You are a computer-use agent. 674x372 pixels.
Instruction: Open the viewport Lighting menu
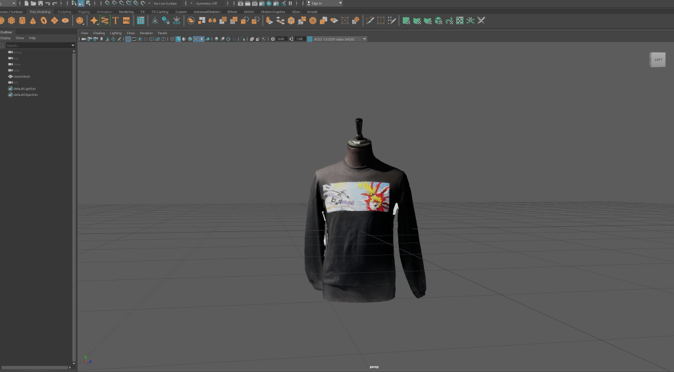point(116,33)
